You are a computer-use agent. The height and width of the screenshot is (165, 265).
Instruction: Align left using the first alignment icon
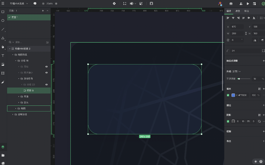pos(228,18)
